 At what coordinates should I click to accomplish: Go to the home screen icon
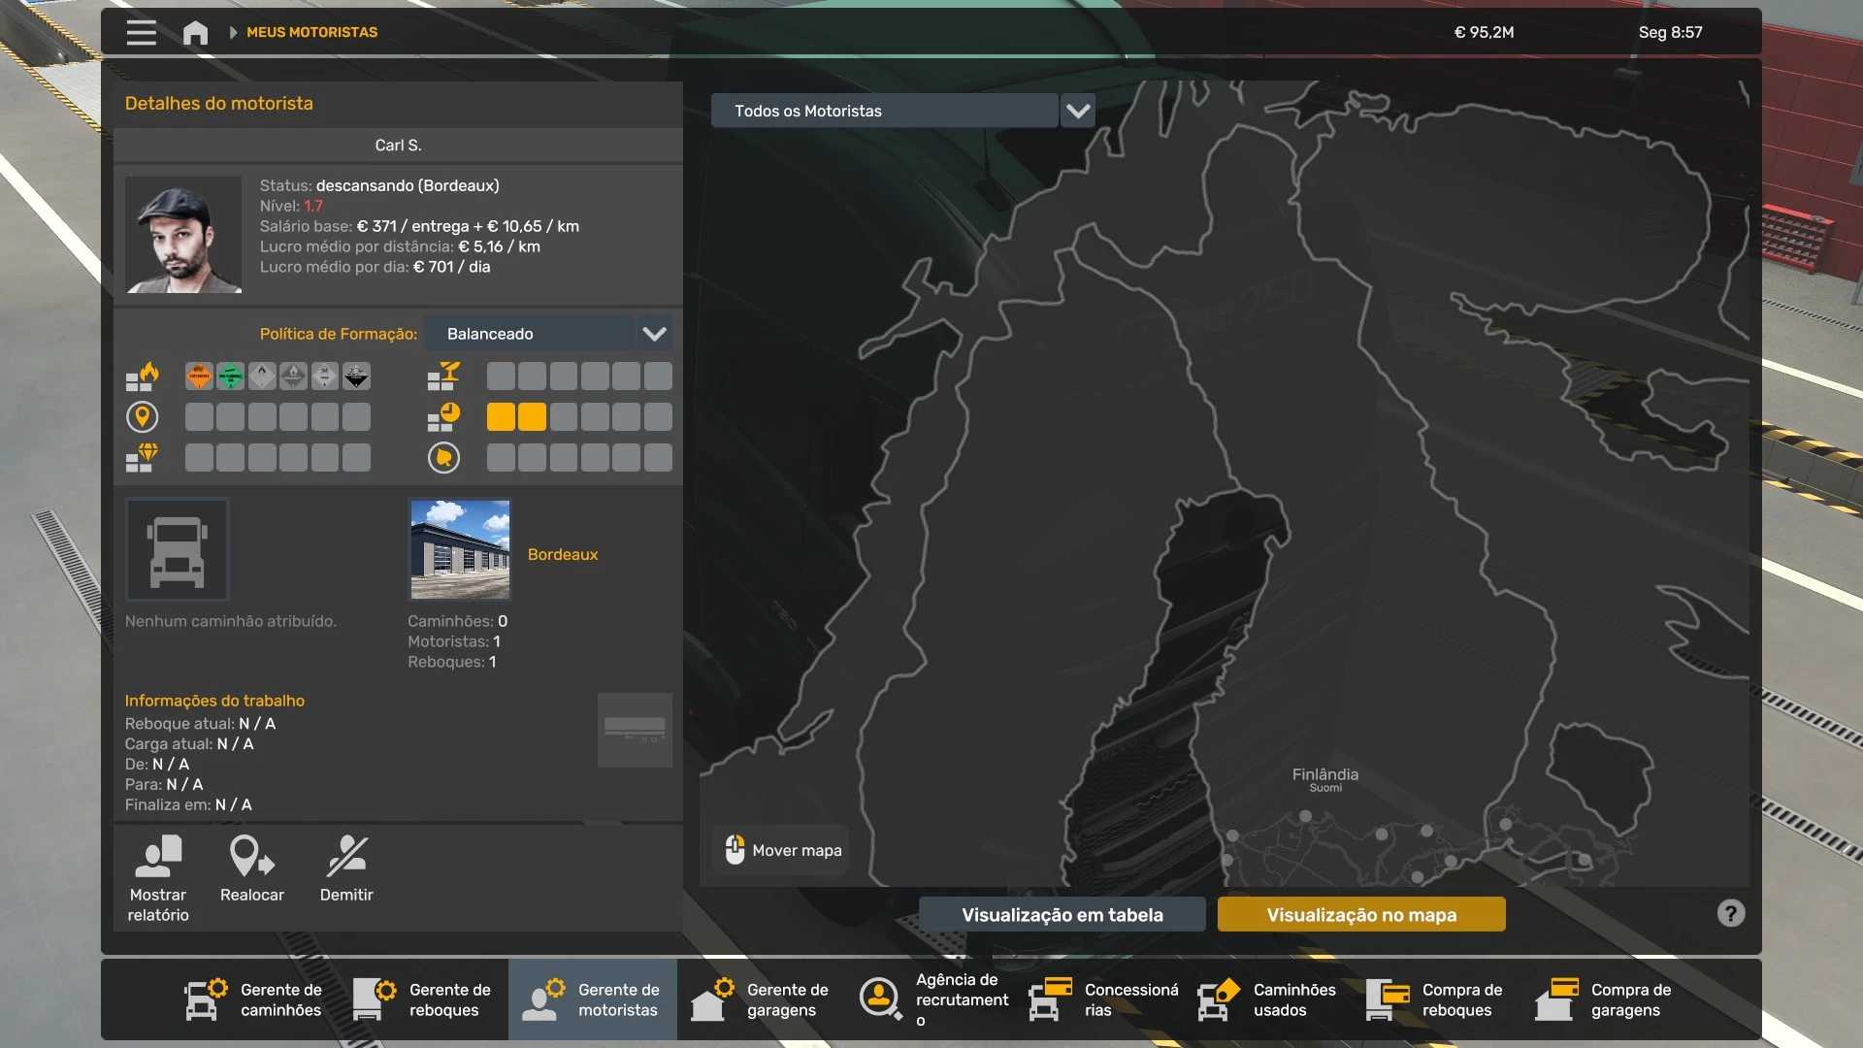click(x=195, y=32)
